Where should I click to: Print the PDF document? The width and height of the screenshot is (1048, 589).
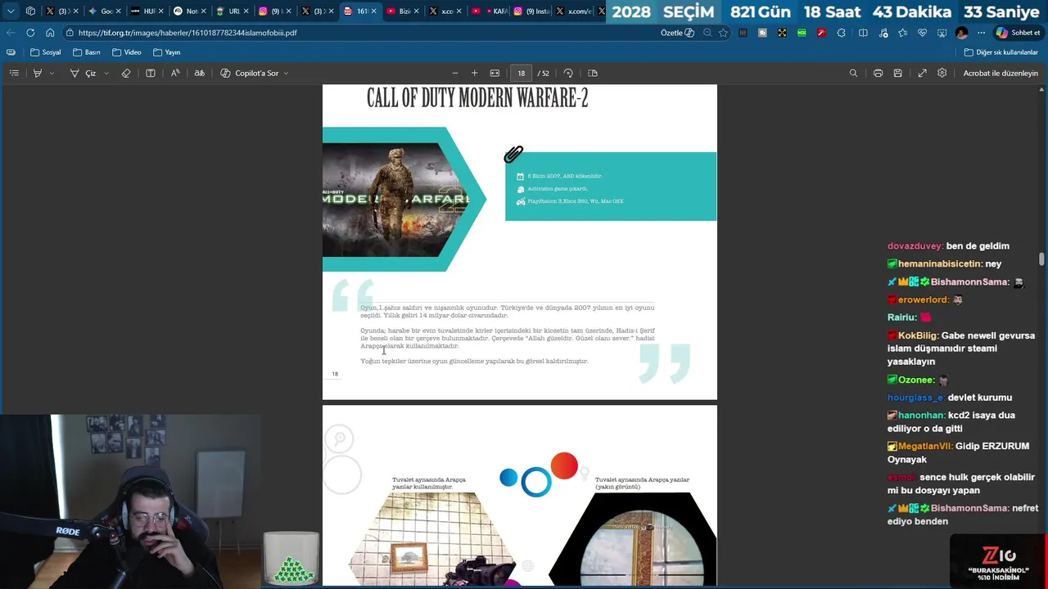pos(878,73)
